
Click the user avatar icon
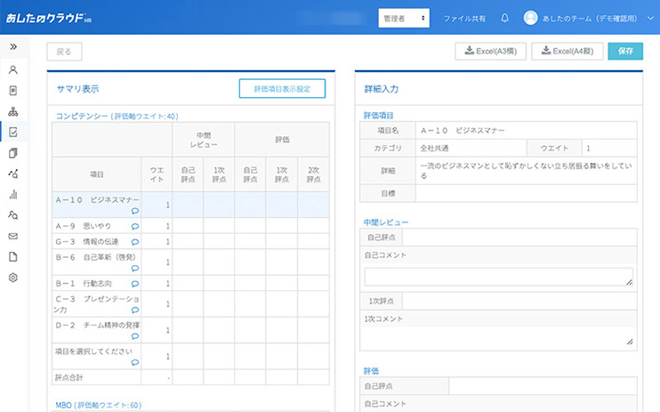[x=530, y=18]
